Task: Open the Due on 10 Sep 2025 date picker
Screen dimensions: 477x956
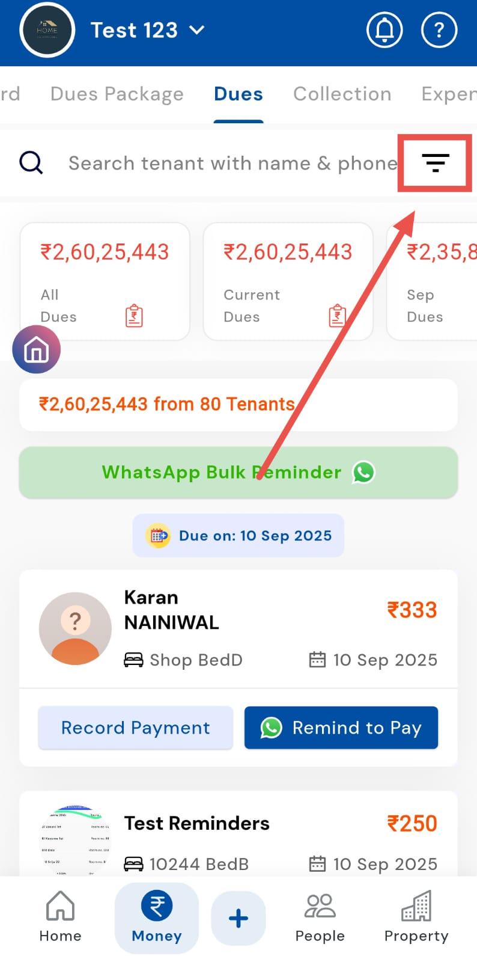Action: tap(239, 535)
